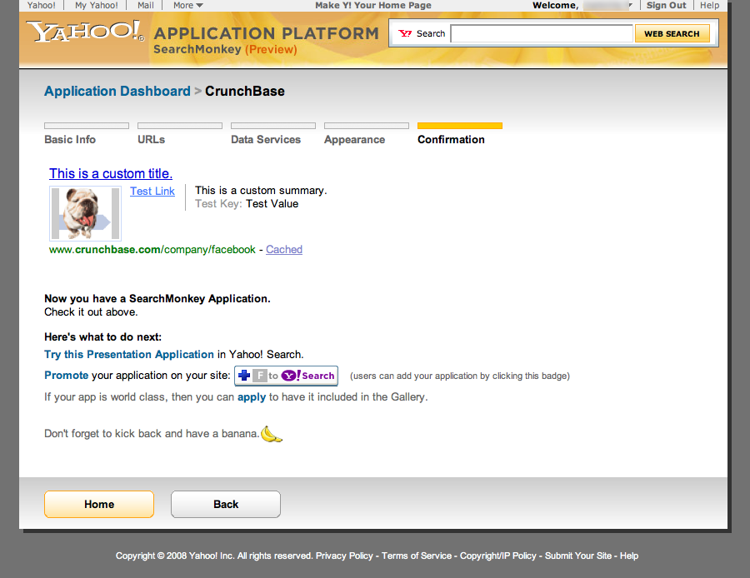Go to the Basic Info step
Viewport: 750px width, 578px height.
pos(70,139)
